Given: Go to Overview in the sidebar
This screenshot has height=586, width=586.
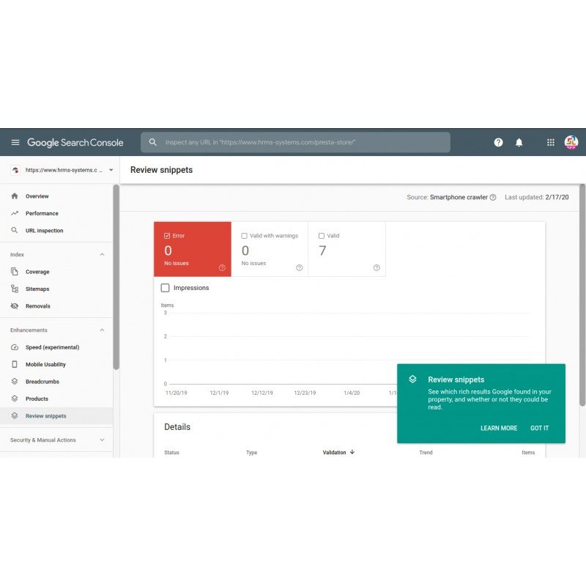Looking at the screenshot, I should [56, 196].
